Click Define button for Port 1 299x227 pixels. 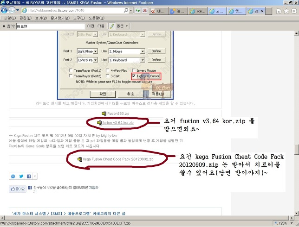coord(156,51)
